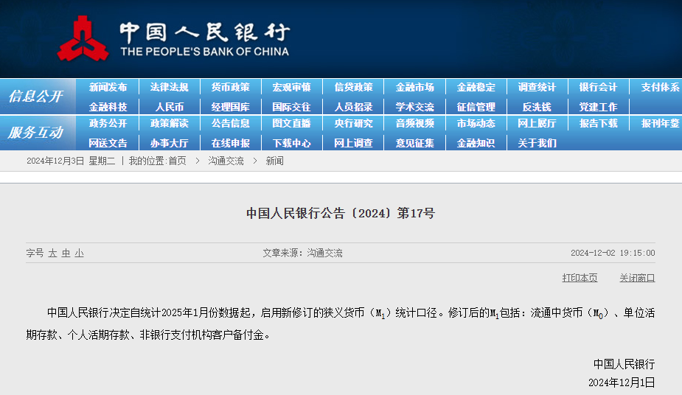682x395 pixels.
Task: Click the 关闭窗口 close link
Action: tap(637, 278)
